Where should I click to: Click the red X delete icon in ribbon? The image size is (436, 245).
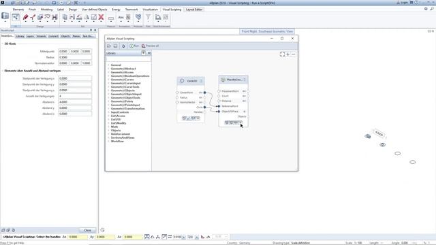click(x=101, y=17)
